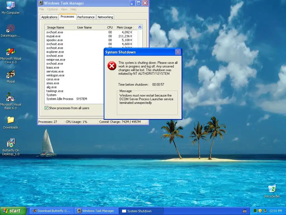Sort processes by User Name column
The height and width of the screenshot is (215, 286).
click(x=89, y=27)
